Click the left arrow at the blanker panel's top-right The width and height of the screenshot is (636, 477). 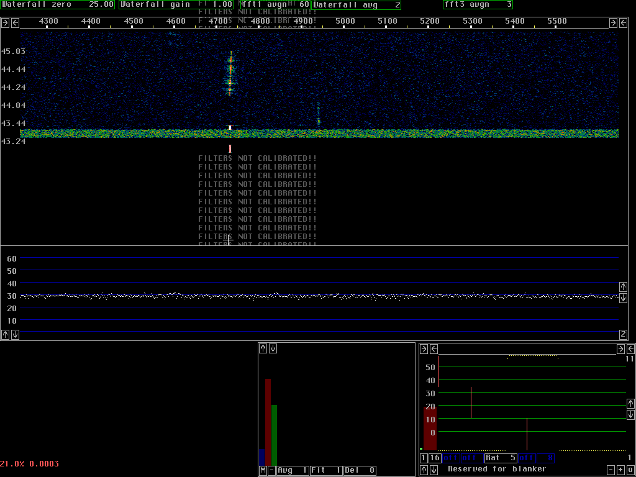coord(630,349)
